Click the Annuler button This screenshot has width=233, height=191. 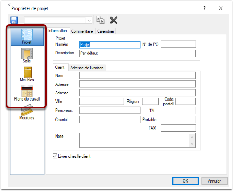coord(214,181)
